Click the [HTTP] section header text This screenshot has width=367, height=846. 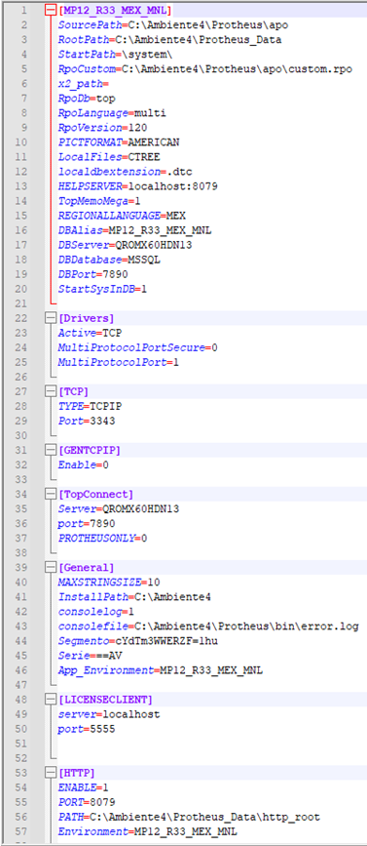(x=76, y=773)
